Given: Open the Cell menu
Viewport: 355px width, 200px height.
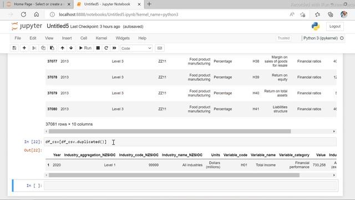Looking at the screenshot, I should click(x=84, y=38).
